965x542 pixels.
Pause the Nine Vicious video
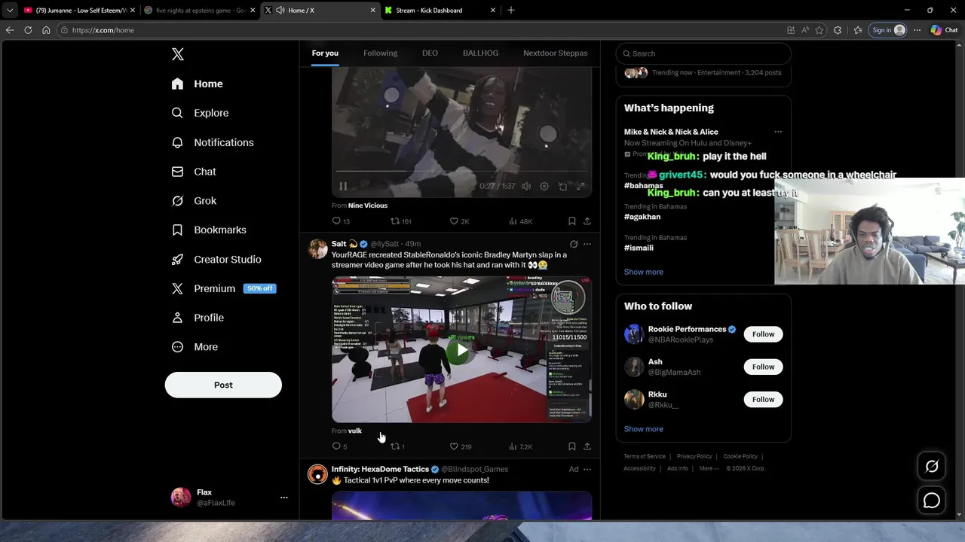(x=343, y=186)
